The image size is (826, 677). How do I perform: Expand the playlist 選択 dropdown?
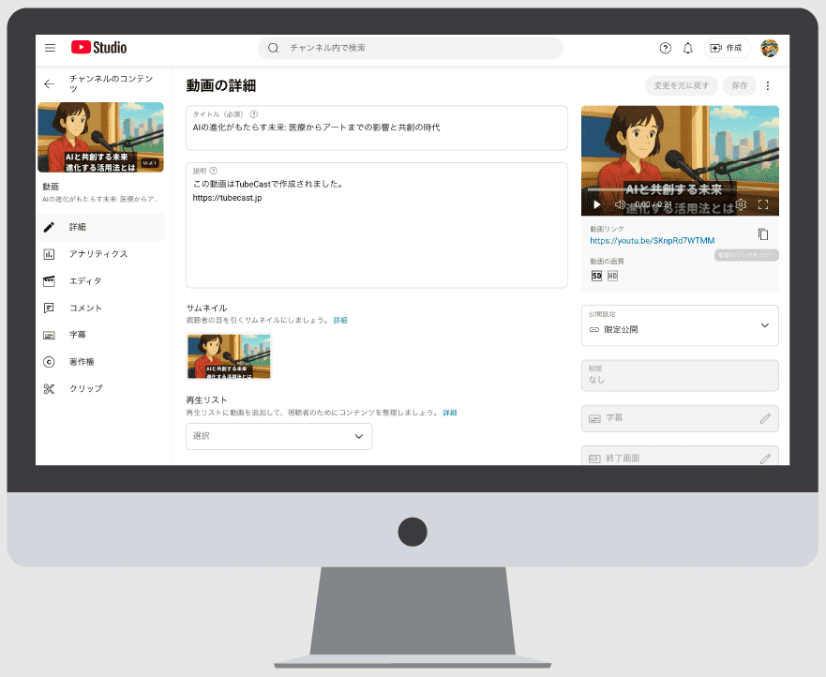click(x=278, y=436)
